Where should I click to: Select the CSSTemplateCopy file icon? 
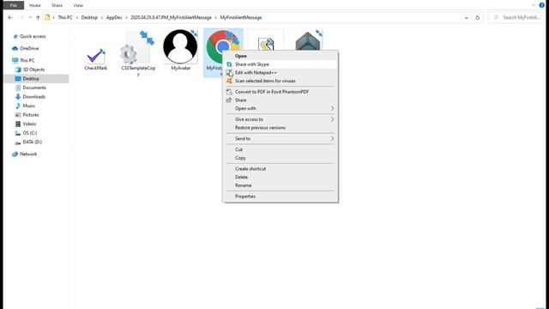[x=137, y=48]
